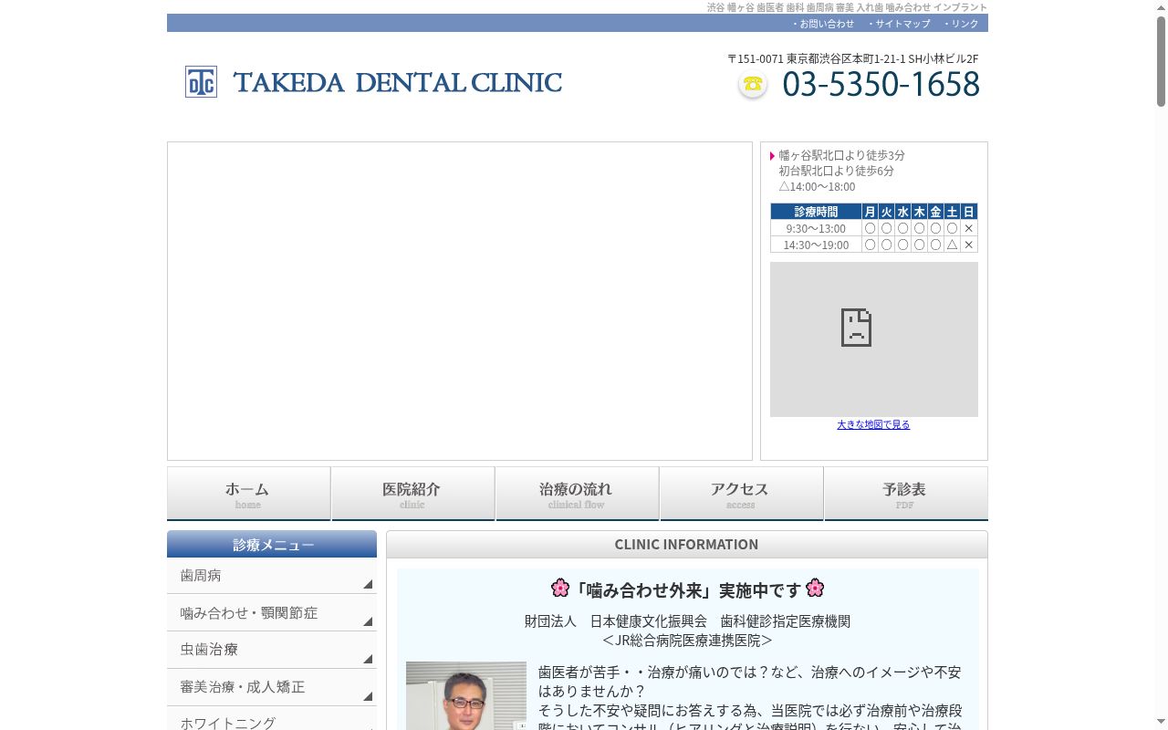Select 歯周病 in treatment menu
This screenshot has width=1168, height=730.
(272, 576)
